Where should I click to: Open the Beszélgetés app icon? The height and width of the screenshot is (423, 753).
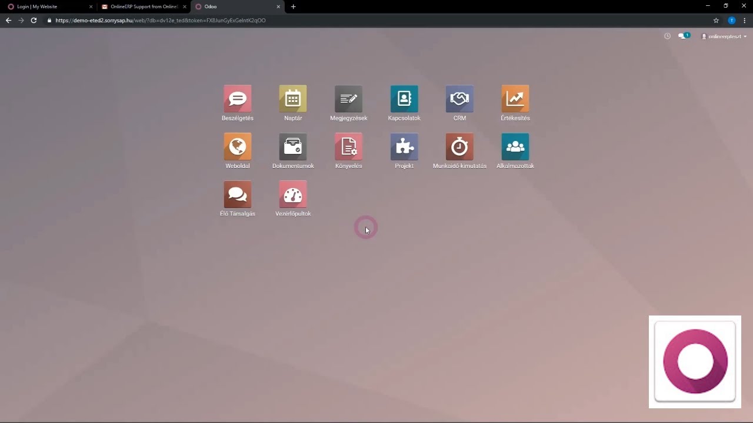(x=238, y=99)
